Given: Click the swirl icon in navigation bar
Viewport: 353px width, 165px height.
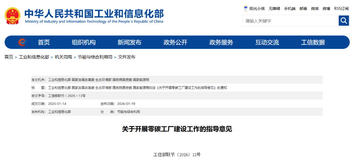Looking at the screenshot, I should pos(22,42).
